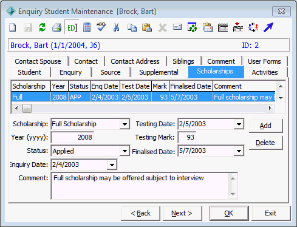Toggle the ED edit mode icon

click(72, 27)
